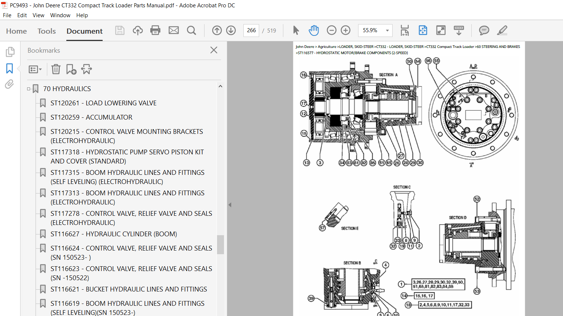This screenshot has height=316, width=563.
Task: Collapse navigation pane with the arrow handle
Action: pos(230,205)
